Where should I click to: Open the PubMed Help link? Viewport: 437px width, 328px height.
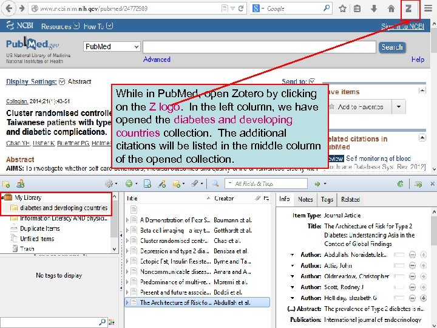pos(418,60)
